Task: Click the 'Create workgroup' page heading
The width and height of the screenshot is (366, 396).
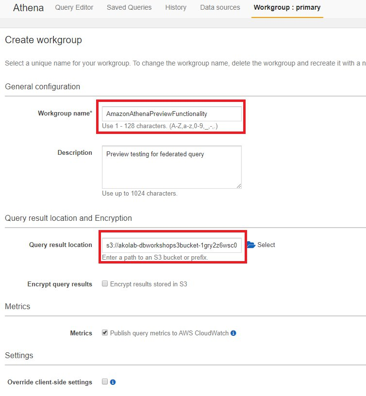Action: (44, 40)
